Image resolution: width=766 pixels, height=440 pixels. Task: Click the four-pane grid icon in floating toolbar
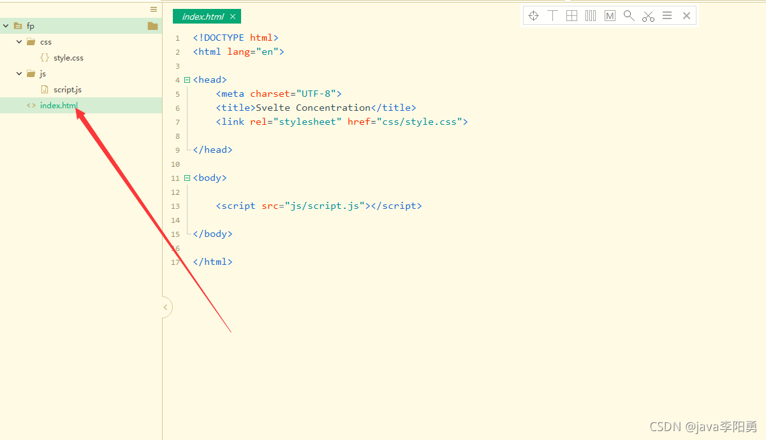(x=572, y=16)
